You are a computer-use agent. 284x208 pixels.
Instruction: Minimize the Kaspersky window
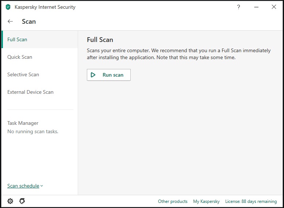coord(256,7)
